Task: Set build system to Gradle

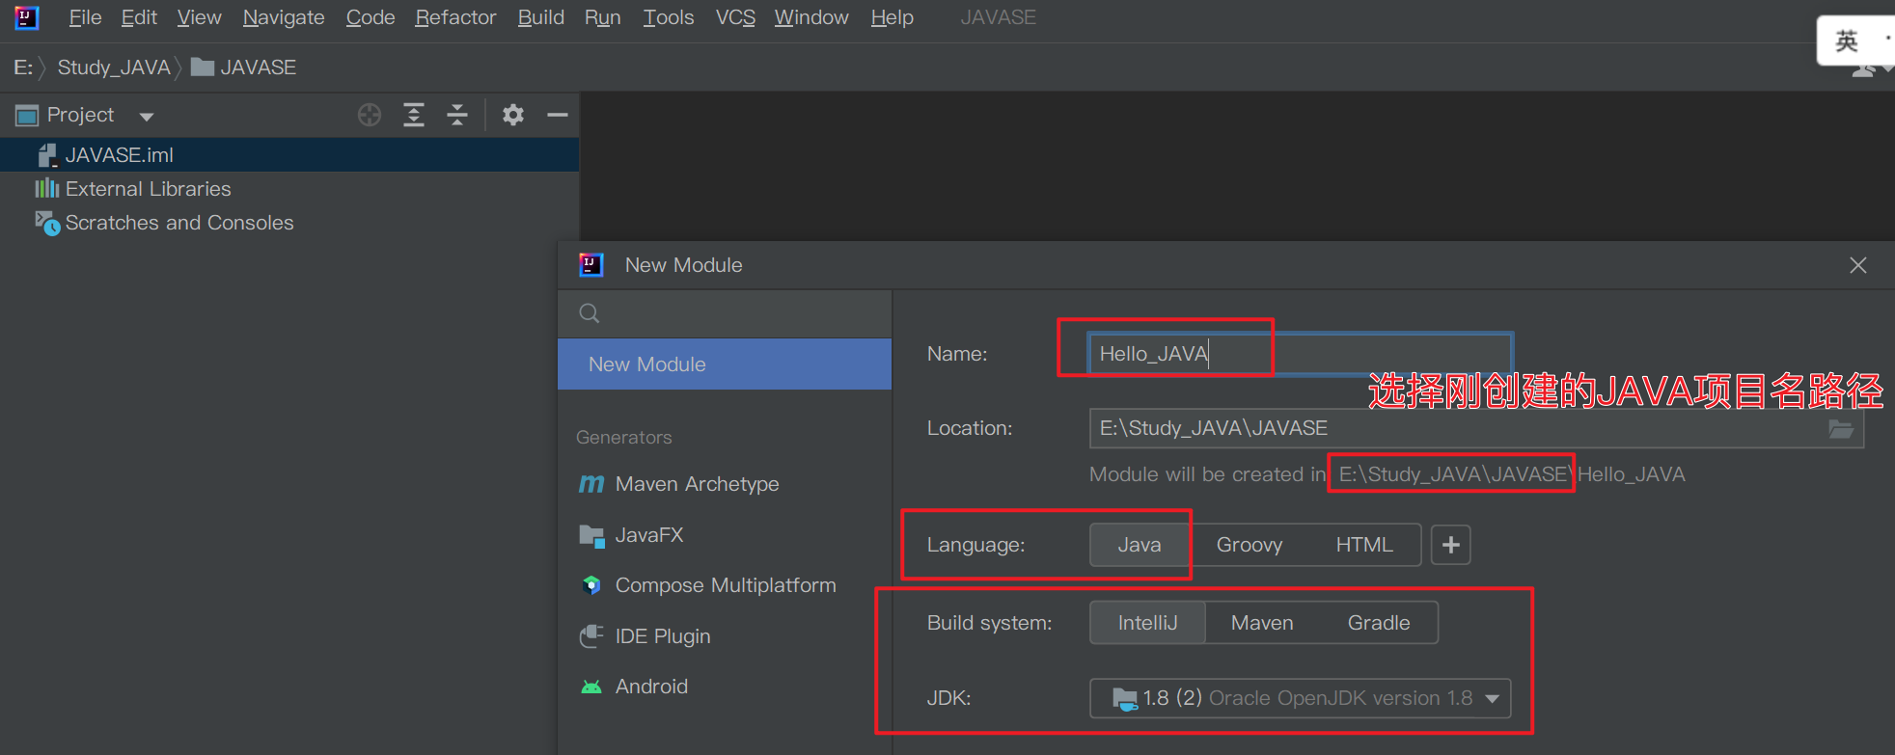Action: pos(1379,623)
